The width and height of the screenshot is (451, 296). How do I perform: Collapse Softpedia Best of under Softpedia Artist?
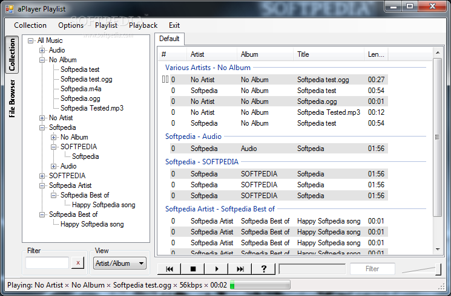53,195
